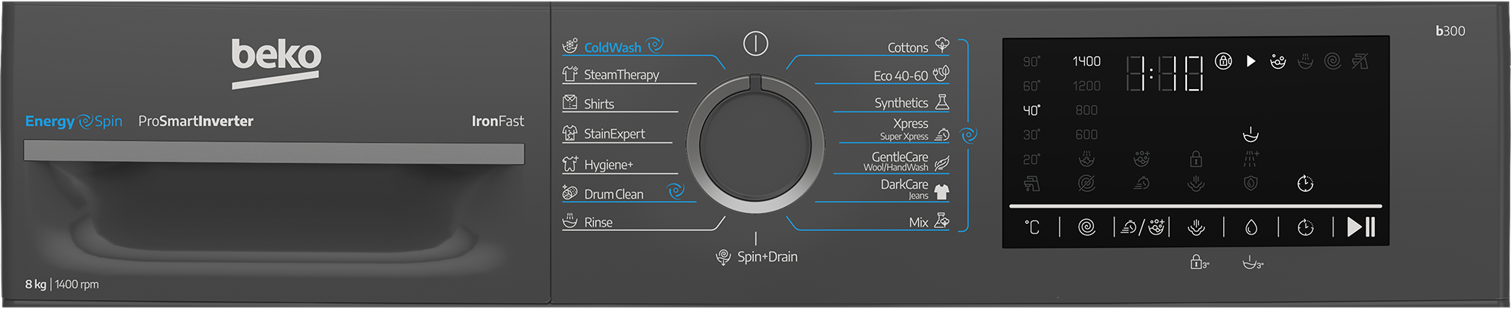Click the child lock 3-second icon below display

click(1199, 262)
